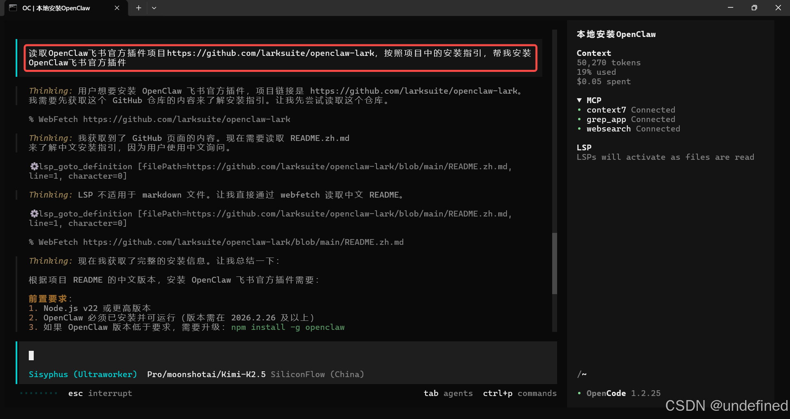Image resolution: width=790 pixels, height=419 pixels.
Task: Click the green dot beside OpenCode version
Action: click(579, 393)
